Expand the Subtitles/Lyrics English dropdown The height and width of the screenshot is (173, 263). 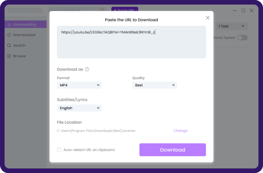tap(79, 108)
